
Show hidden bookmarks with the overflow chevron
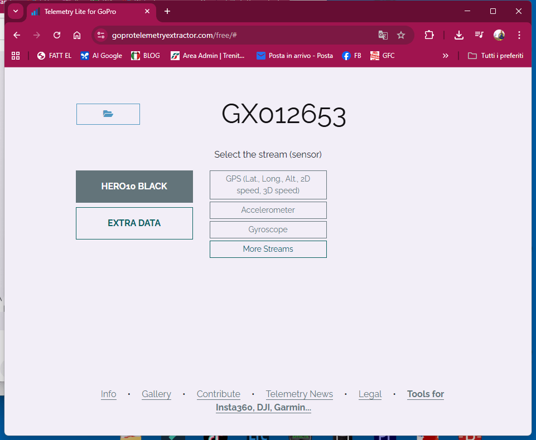(x=446, y=56)
